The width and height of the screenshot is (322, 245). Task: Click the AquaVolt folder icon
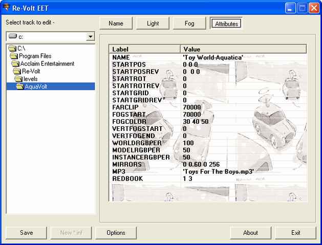(x=20, y=86)
